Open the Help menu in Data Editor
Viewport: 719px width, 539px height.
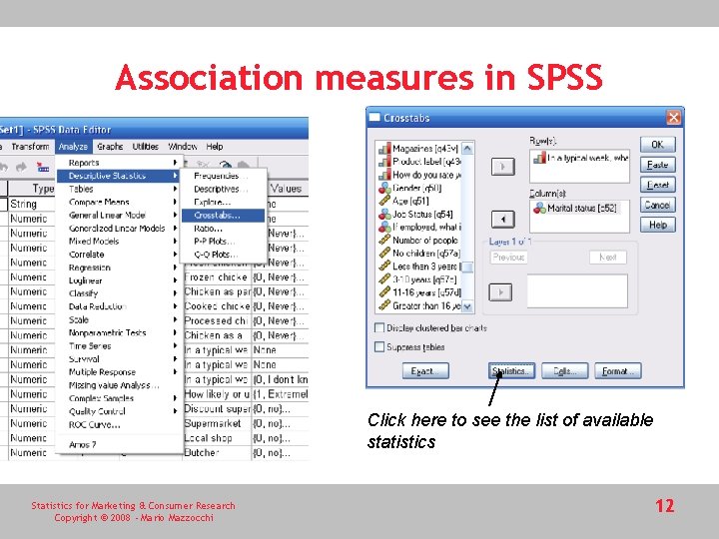pos(214,147)
